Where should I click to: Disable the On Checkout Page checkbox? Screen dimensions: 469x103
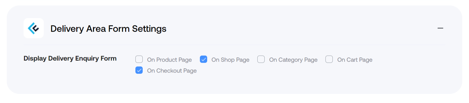tap(139, 70)
